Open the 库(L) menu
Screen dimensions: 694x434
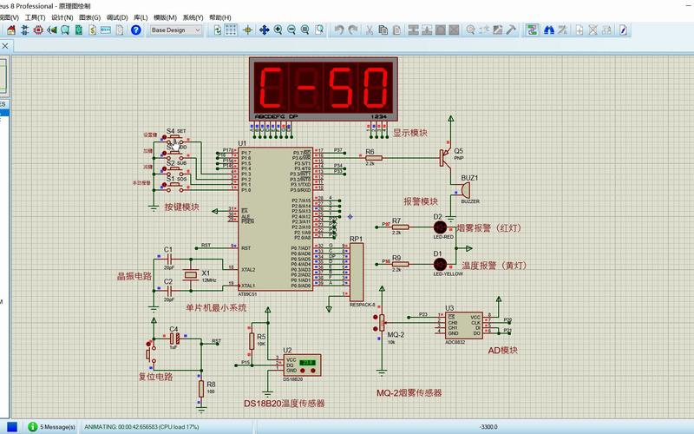pyautogui.click(x=141, y=17)
